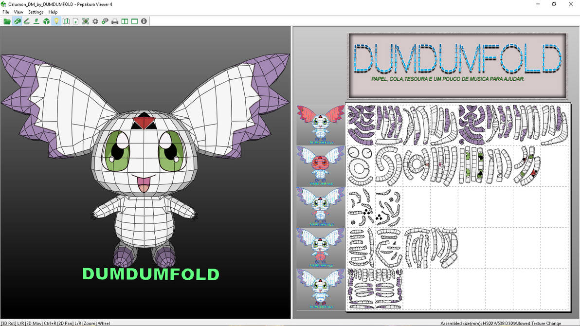Screen dimensions: 580x326
Task: Open the Settings menu
Action: [x=36, y=12]
